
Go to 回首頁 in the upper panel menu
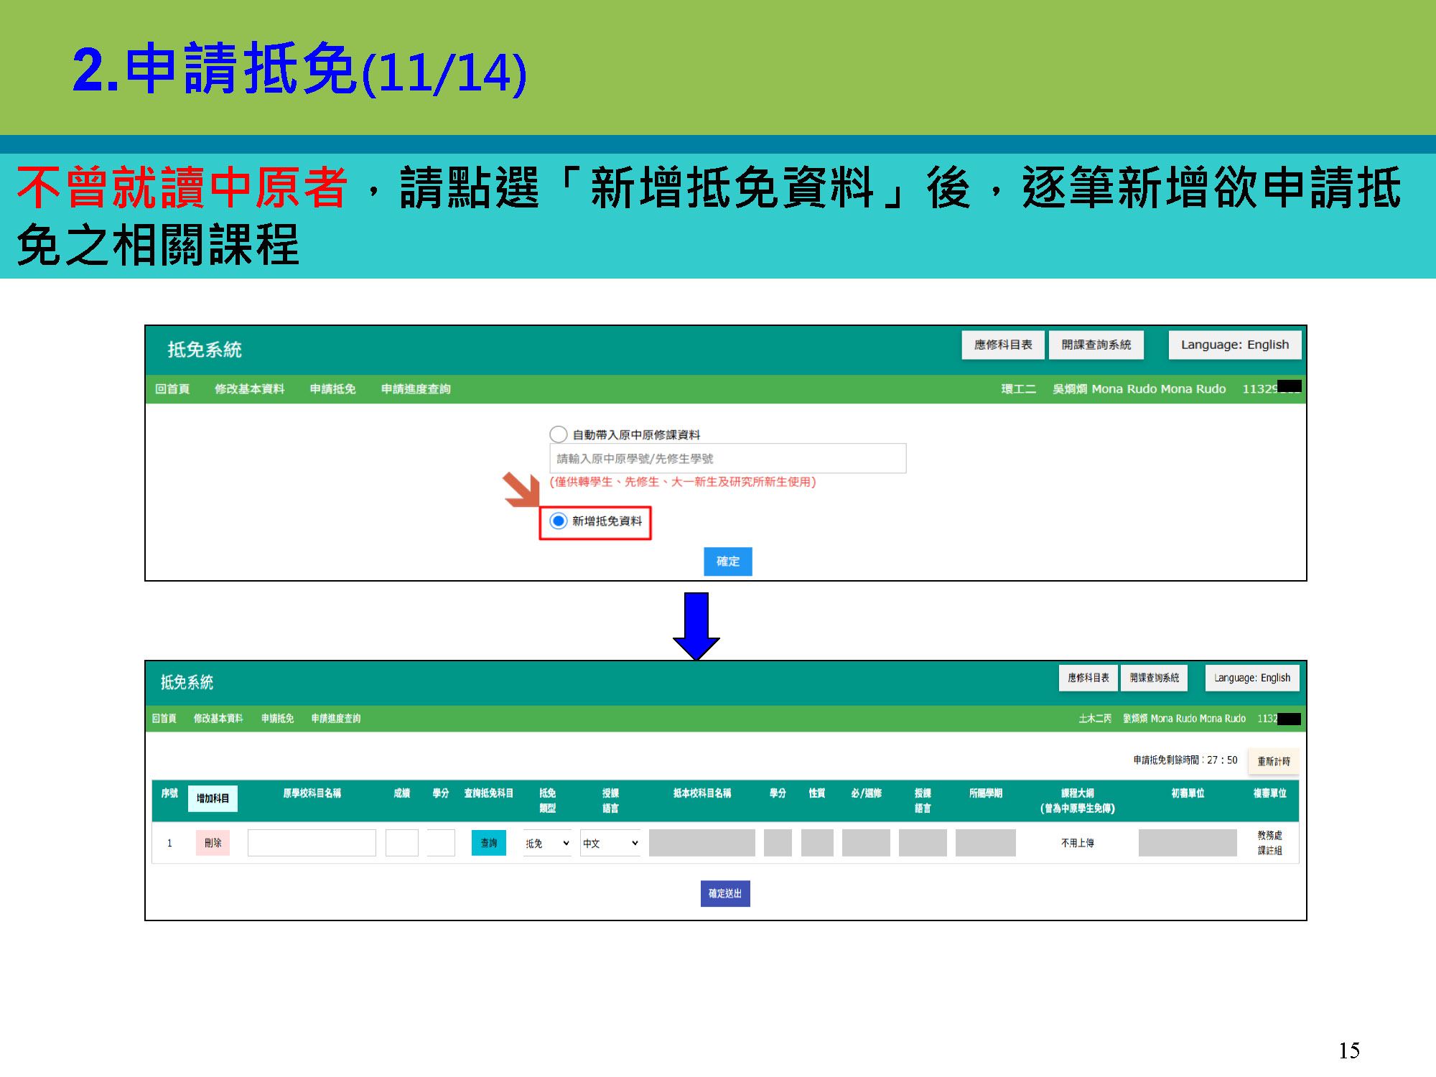[172, 389]
